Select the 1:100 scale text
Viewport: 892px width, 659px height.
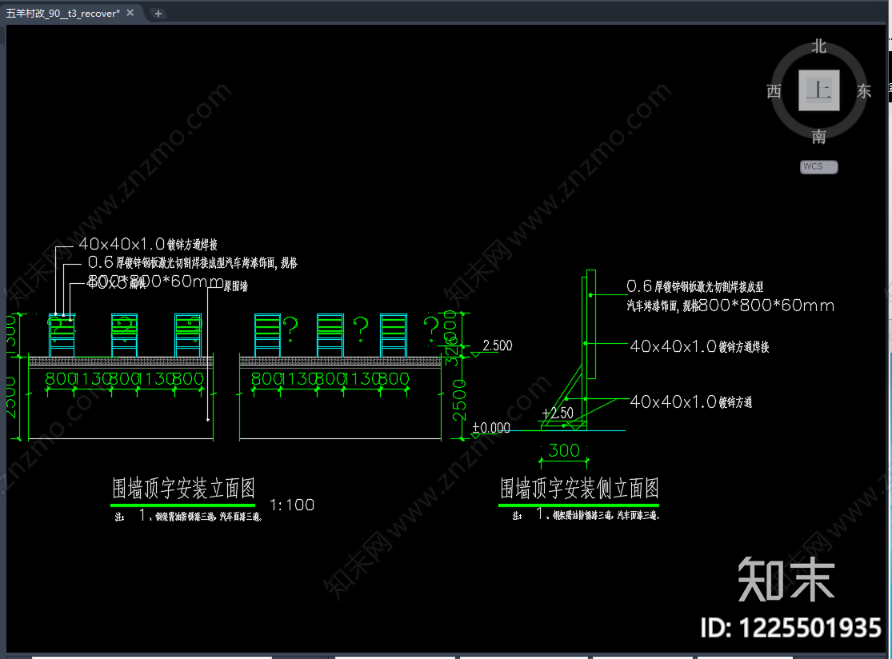(292, 505)
